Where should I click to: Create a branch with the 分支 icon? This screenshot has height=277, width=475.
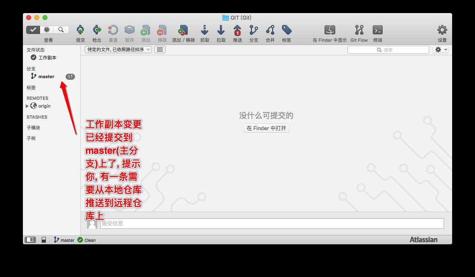pyautogui.click(x=254, y=30)
